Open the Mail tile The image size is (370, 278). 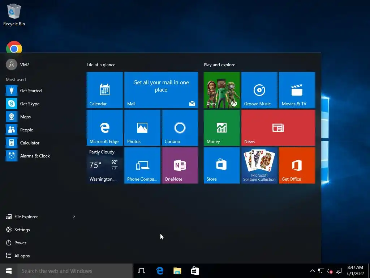point(161,90)
